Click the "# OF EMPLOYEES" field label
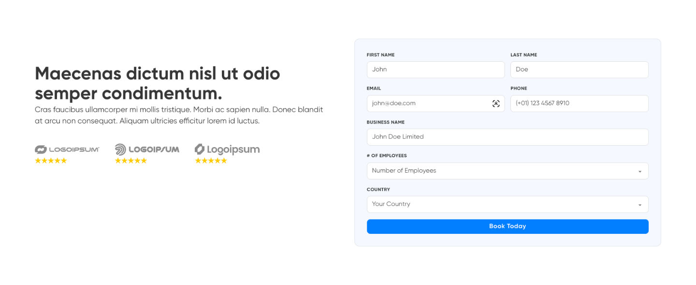This screenshot has width=696, height=285. 387,156
